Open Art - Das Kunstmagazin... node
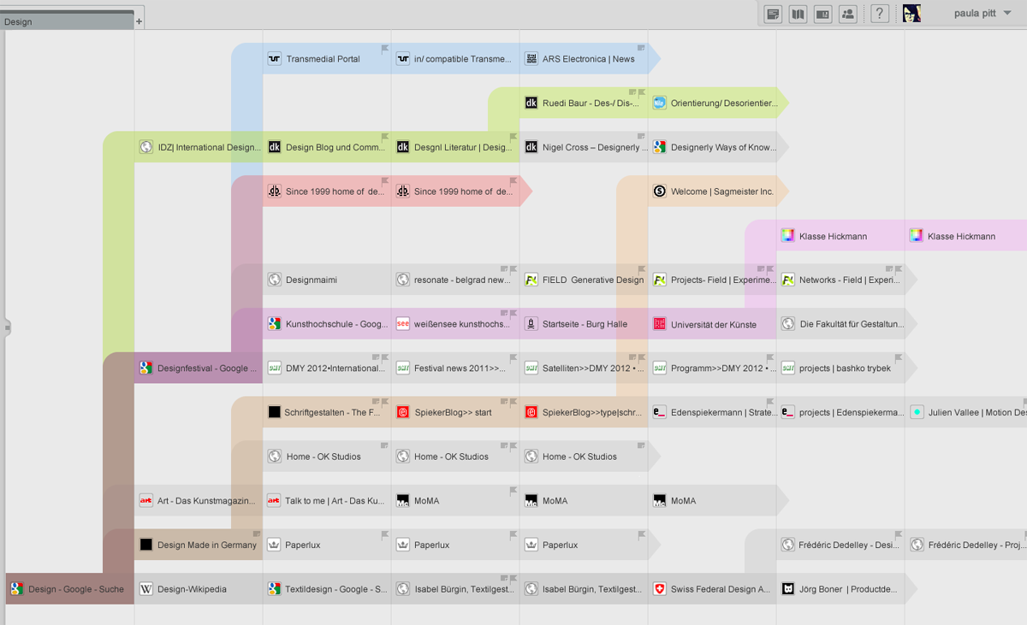The width and height of the screenshot is (1027, 625). [199, 500]
